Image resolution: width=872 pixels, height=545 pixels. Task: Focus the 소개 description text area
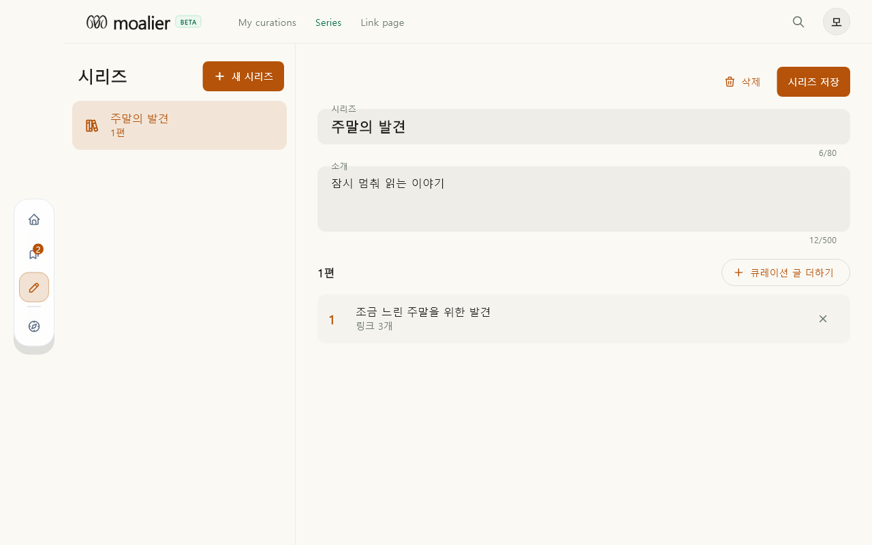coord(584,199)
